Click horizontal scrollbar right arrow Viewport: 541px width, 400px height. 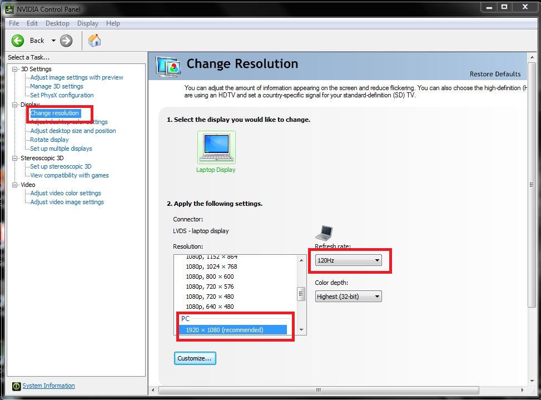(522, 391)
